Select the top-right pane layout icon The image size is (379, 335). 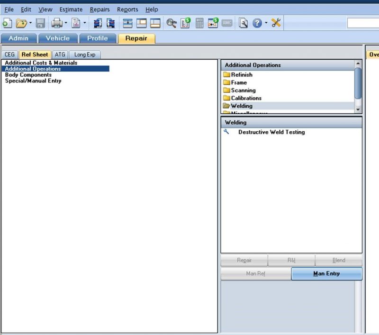point(141,23)
